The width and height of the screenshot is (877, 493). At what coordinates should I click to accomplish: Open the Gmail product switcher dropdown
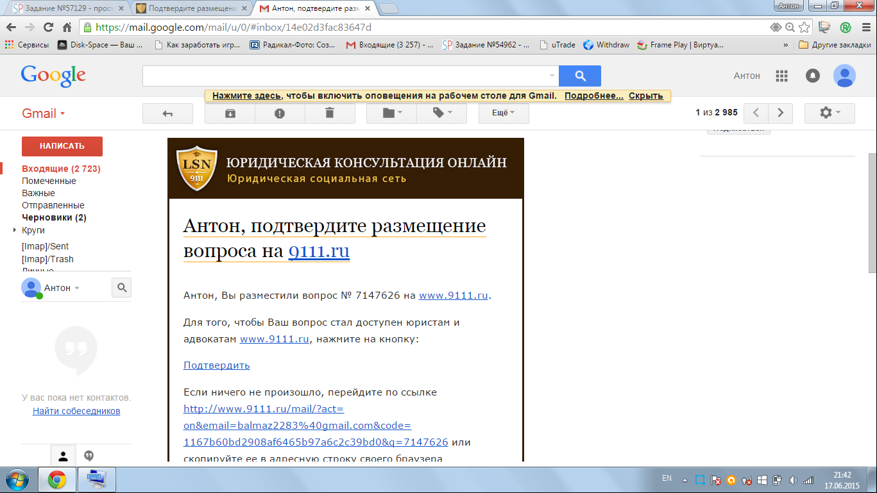44,113
